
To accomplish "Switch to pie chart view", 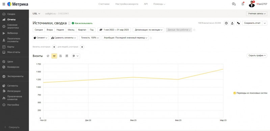I will click(x=48, y=56).
